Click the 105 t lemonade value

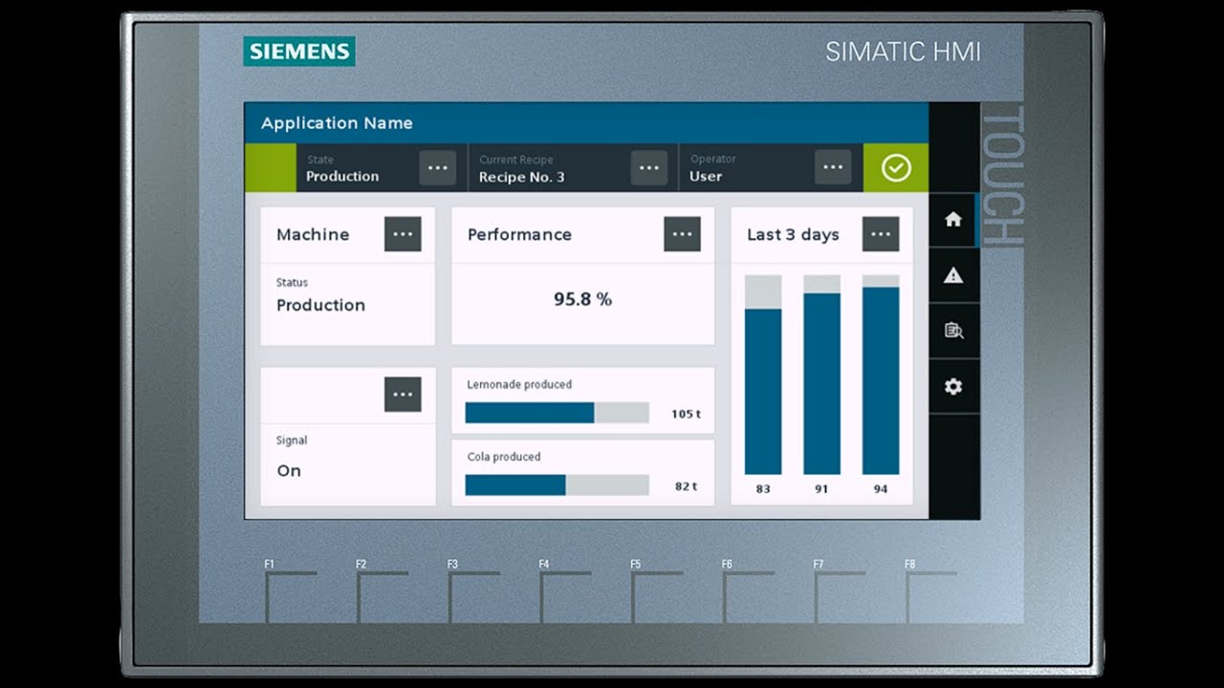tap(686, 414)
